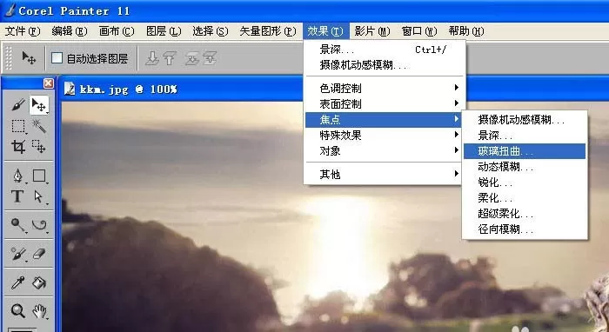Enable the 自动选择图层 checkbox
The width and height of the screenshot is (609, 332).
(x=57, y=58)
